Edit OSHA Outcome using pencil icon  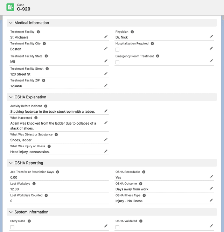coord(211,189)
